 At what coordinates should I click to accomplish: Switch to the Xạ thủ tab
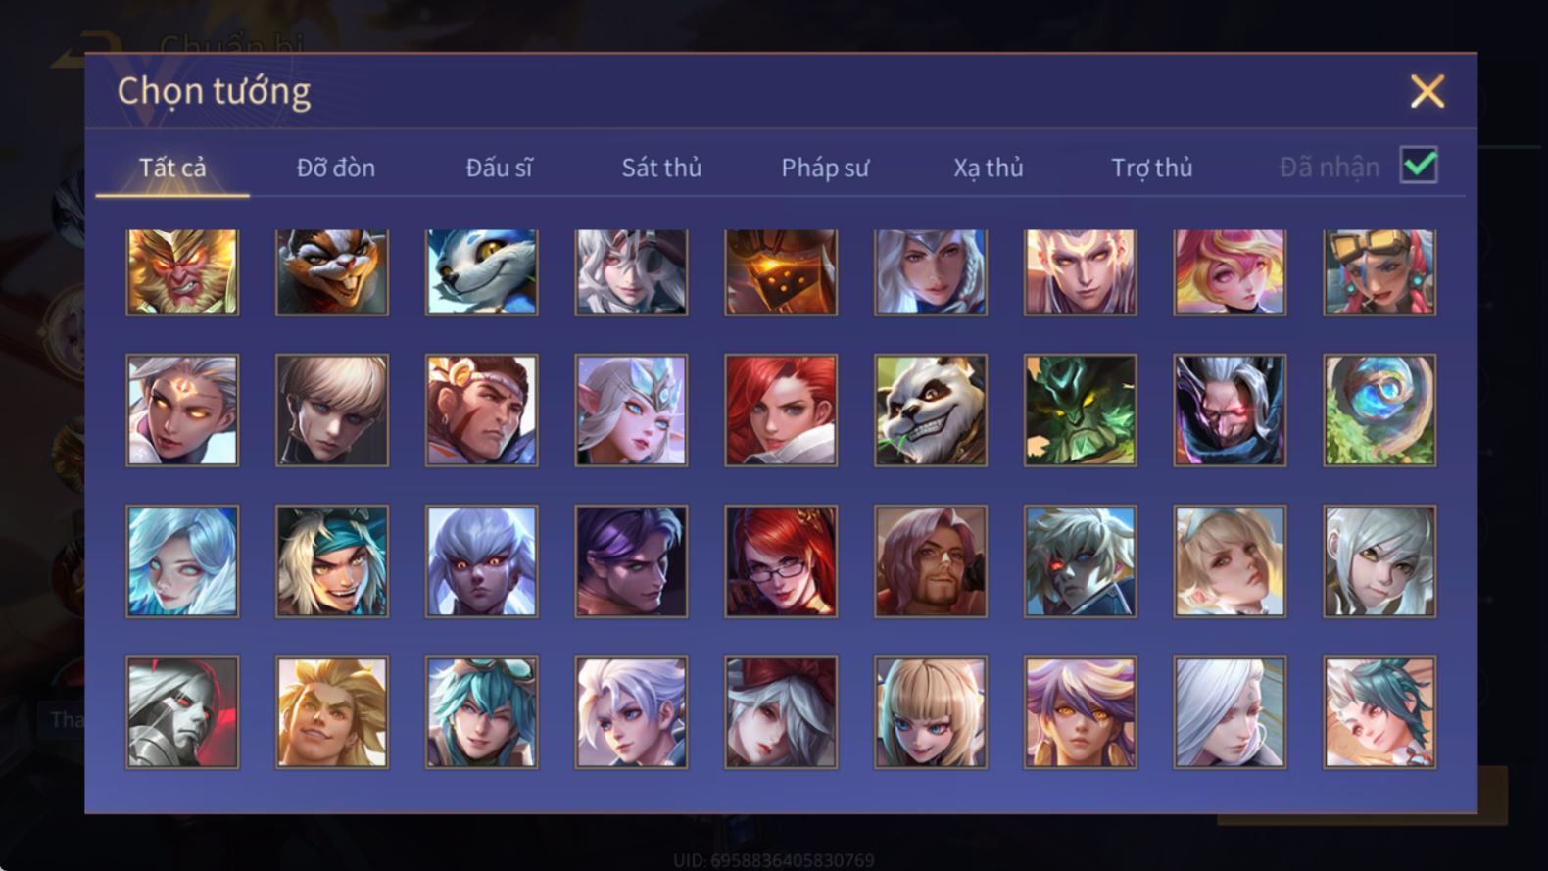(x=989, y=168)
